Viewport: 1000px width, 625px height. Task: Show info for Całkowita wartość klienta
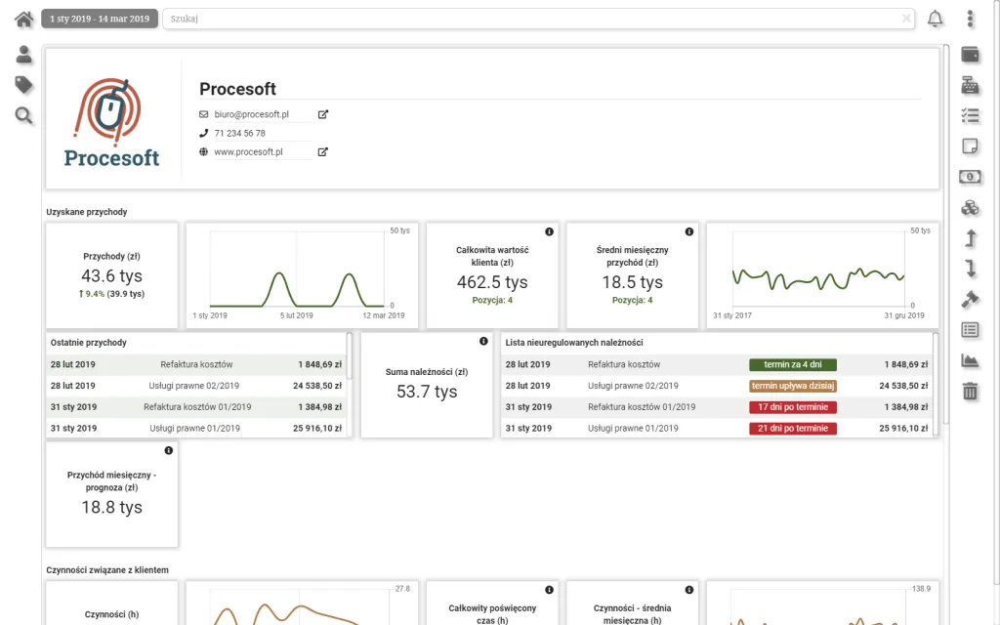click(x=549, y=231)
